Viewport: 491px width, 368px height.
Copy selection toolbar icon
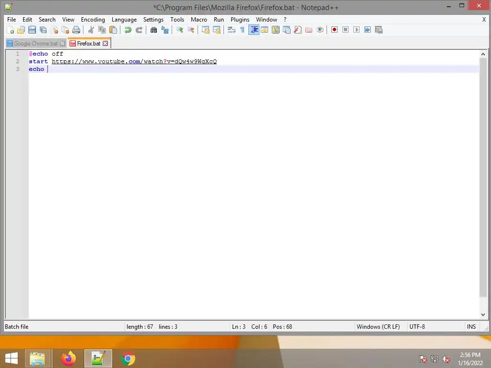102,30
